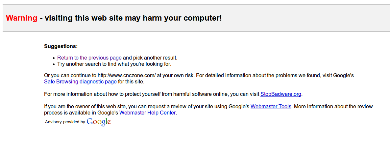This screenshot has height=158, width=390.
Task: Click the 'Advisory provided by' label
Action: 65,122
